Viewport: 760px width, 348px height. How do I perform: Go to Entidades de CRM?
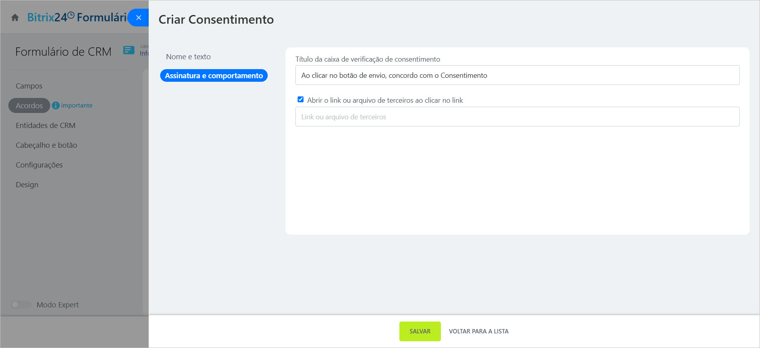(45, 126)
